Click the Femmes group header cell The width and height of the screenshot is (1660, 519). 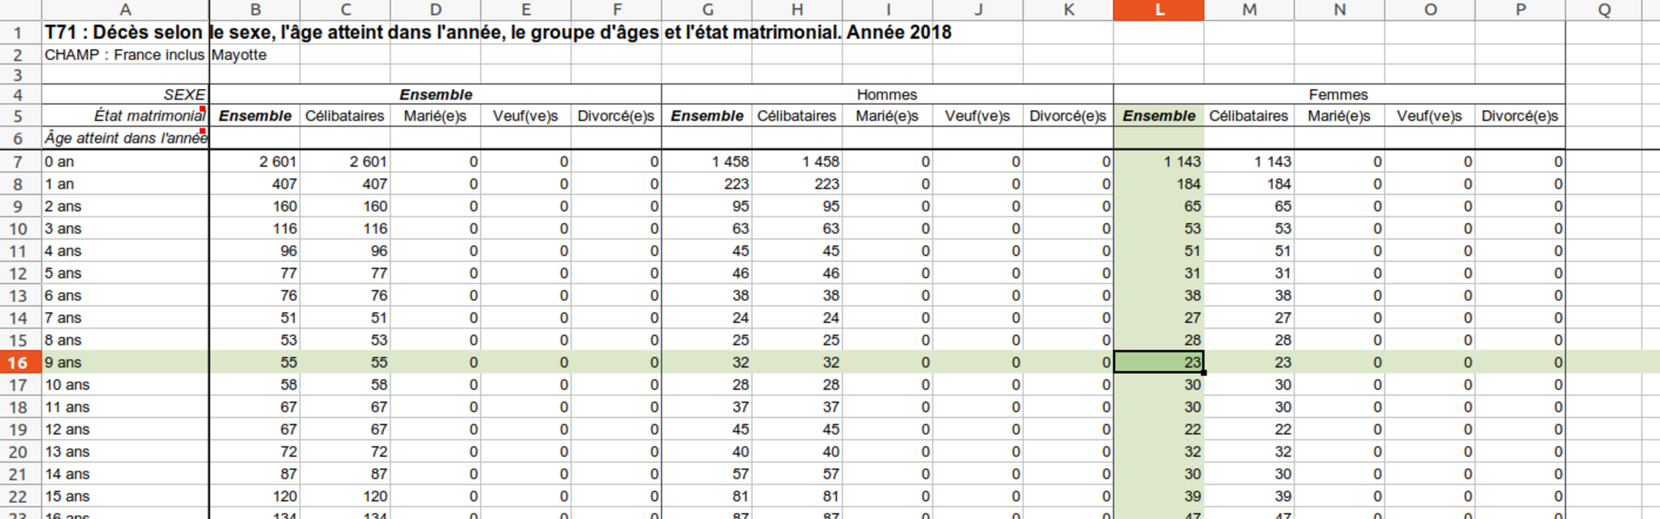pos(1338,94)
